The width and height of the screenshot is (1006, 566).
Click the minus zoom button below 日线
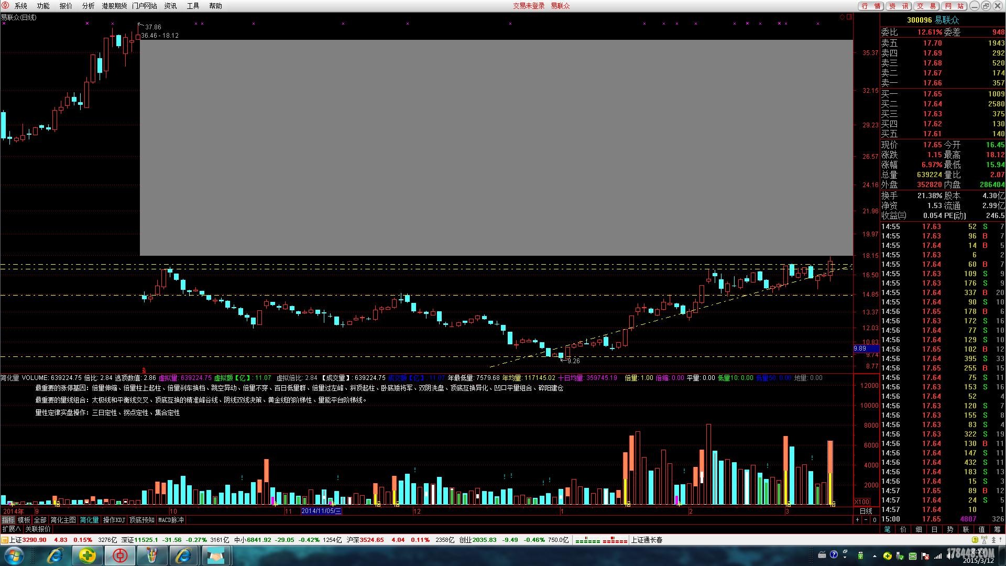click(866, 520)
